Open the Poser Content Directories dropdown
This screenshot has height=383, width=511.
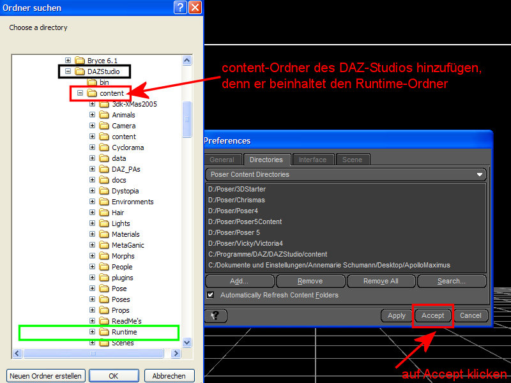coord(346,174)
